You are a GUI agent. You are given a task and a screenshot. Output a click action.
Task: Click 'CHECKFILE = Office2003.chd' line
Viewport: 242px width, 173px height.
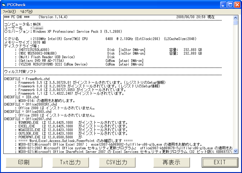(x=28, y=112)
